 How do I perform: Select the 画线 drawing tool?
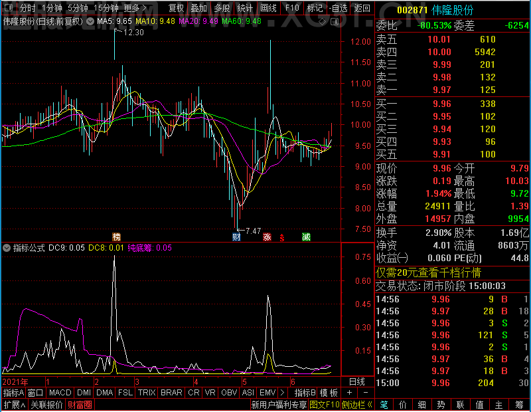click(268, 8)
